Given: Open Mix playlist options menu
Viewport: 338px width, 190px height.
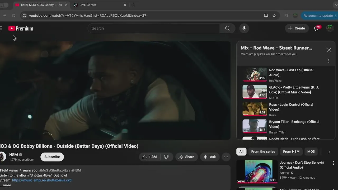Looking at the screenshot, I should 329,61.
